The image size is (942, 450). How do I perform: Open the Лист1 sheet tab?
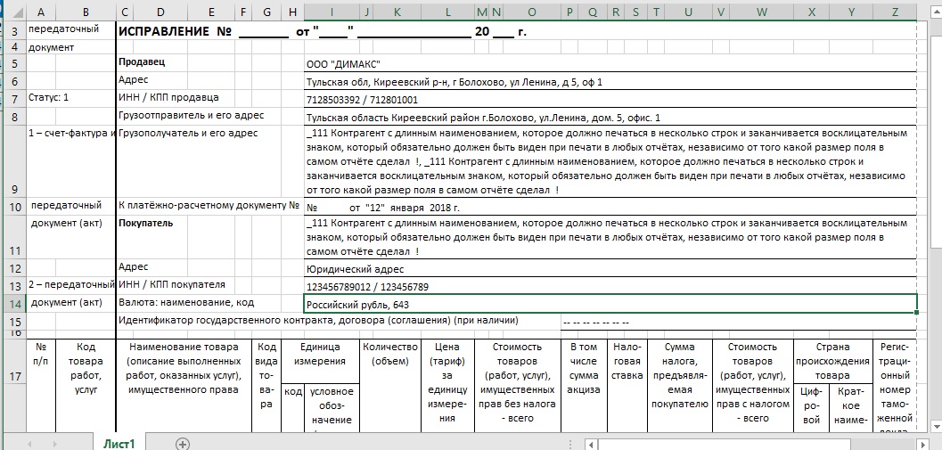click(119, 443)
